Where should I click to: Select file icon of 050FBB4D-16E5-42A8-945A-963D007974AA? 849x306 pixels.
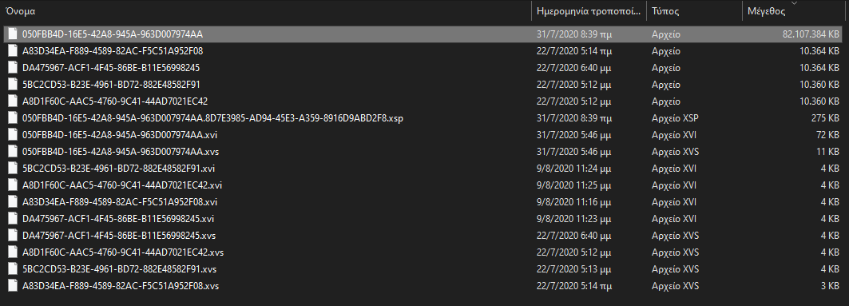pos(13,34)
